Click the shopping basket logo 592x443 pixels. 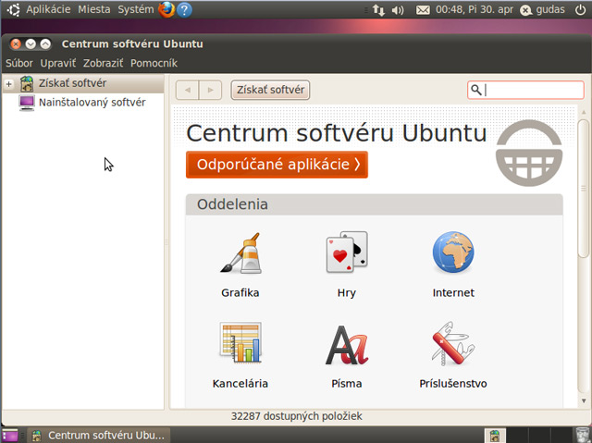click(x=529, y=153)
